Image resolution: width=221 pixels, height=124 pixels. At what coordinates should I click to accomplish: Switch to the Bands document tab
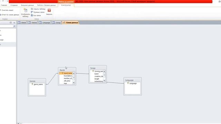22,22
